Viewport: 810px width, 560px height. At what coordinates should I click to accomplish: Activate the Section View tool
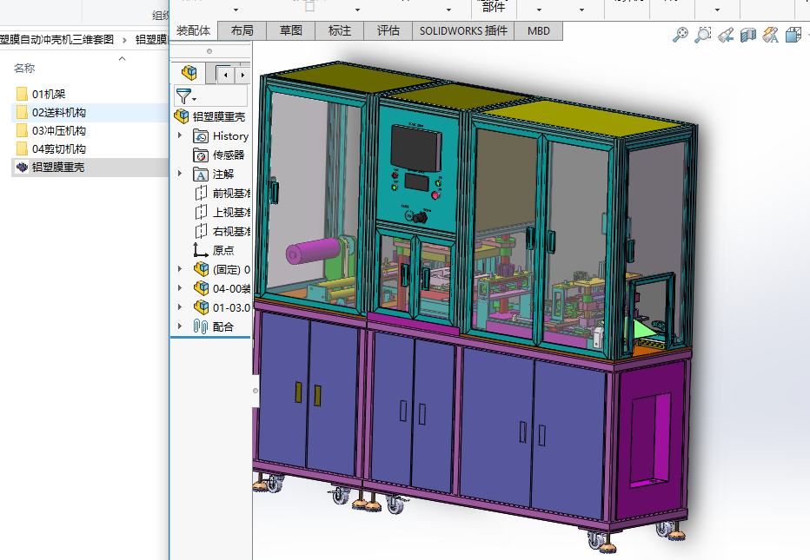[748, 35]
